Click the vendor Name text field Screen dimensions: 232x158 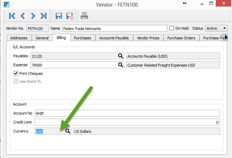tap(114, 28)
